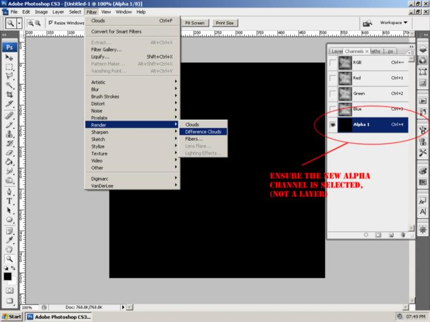Viewport: 430px width, 322px height.
Task: Select the Eyedropper tool
Action: pyautogui.click(x=9, y=241)
